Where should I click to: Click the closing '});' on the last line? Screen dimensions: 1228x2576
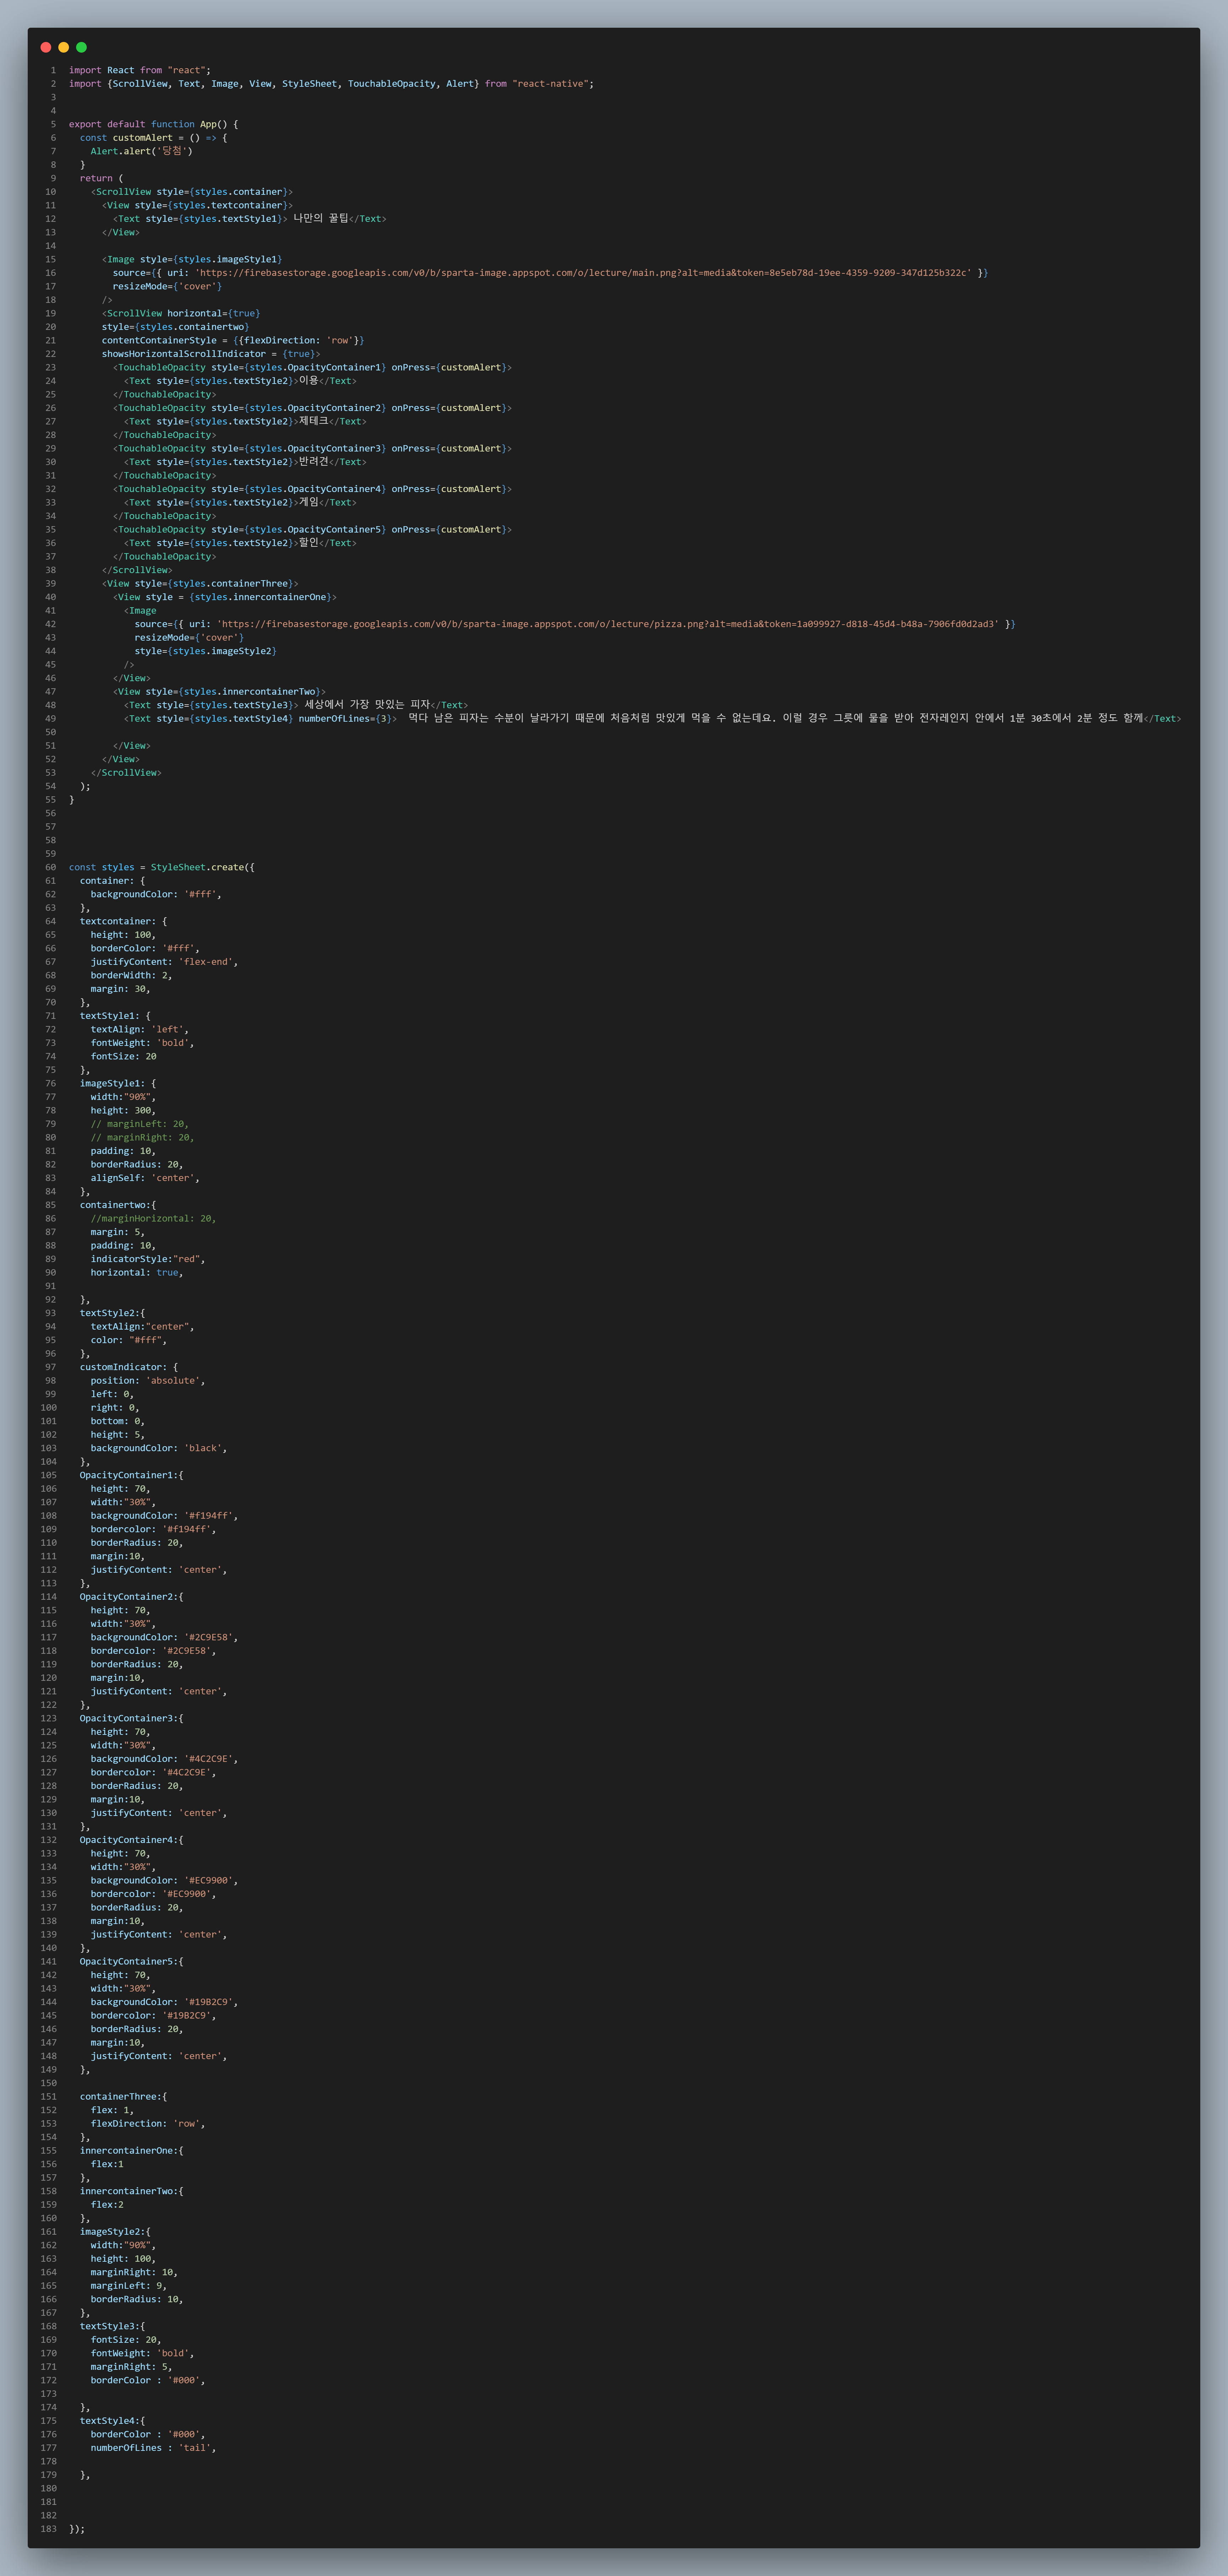77,2529
